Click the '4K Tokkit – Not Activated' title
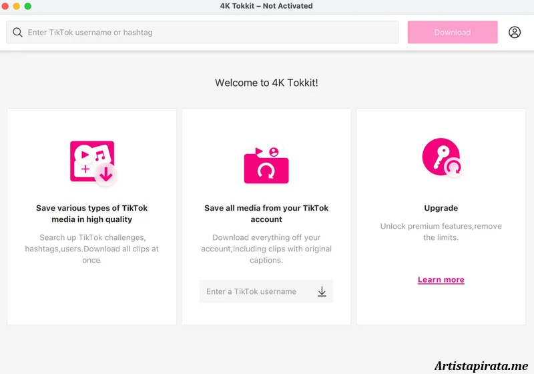 pos(266,6)
